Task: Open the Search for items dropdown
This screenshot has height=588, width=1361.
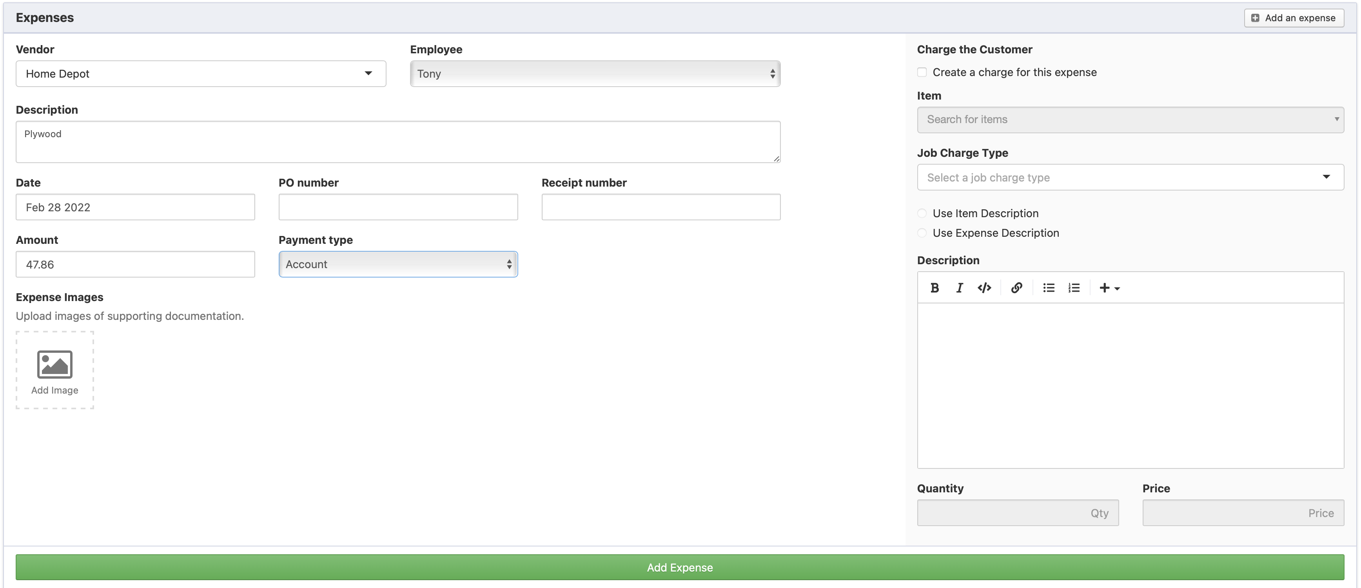Action: click(x=1130, y=120)
